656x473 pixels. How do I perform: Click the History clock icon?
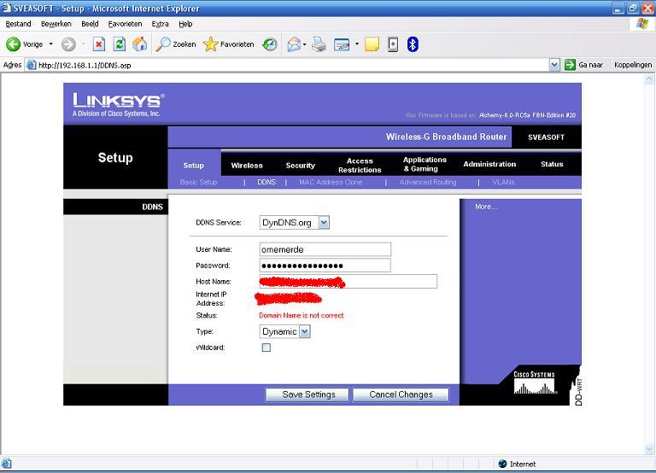tap(270, 44)
